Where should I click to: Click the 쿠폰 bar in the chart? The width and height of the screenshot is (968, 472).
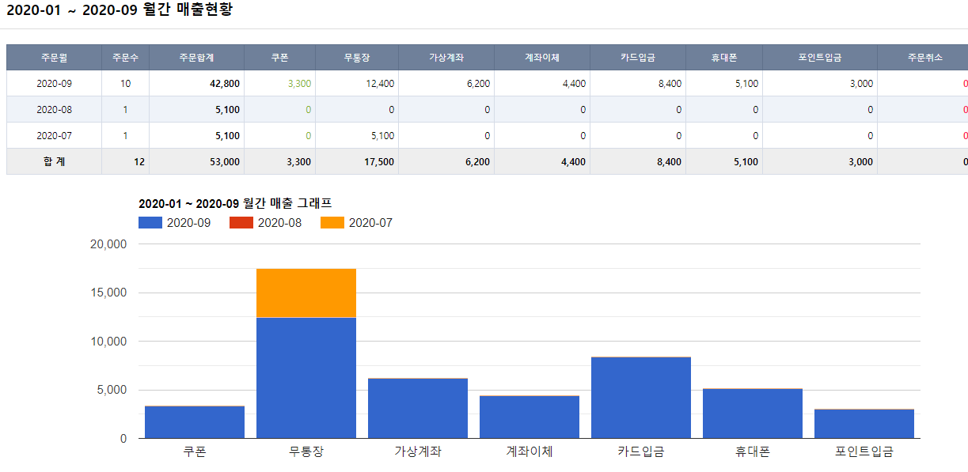[195, 422]
